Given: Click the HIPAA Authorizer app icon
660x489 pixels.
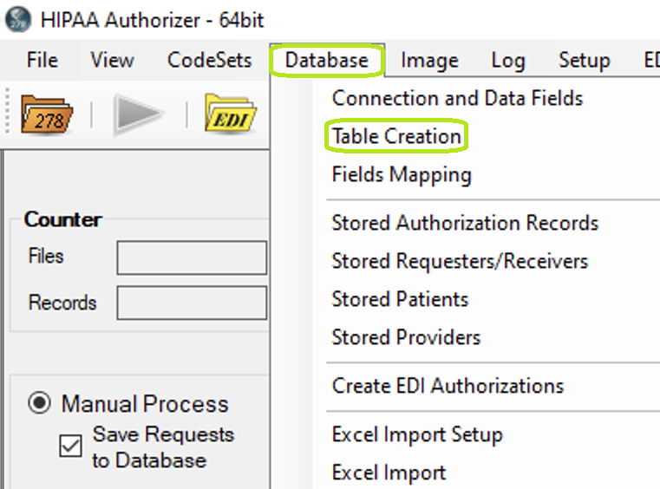Looking at the screenshot, I should pyautogui.click(x=17, y=19).
